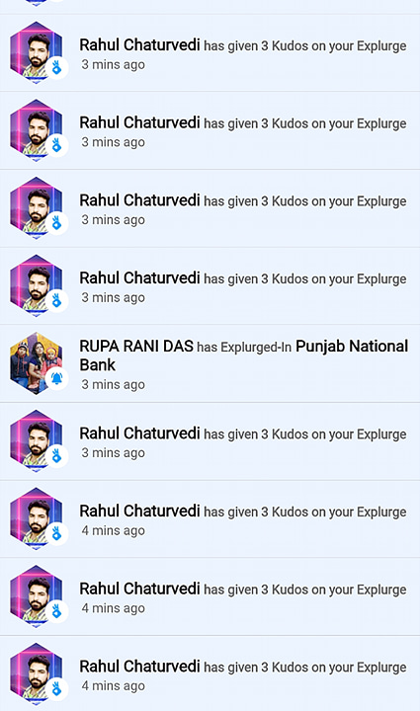Open Rahul avatar directly above RUPA RANI DAS notification
The height and width of the screenshot is (711, 420).
[36, 285]
